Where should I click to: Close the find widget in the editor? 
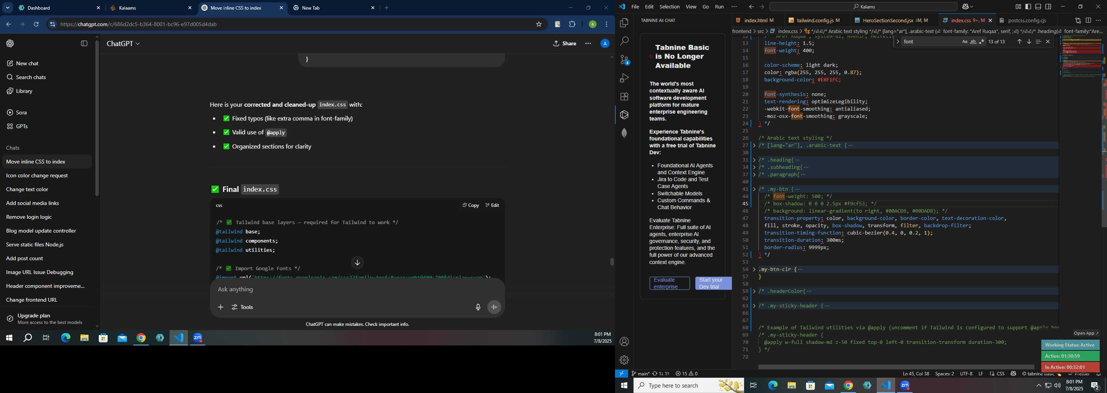[x=1048, y=41]
